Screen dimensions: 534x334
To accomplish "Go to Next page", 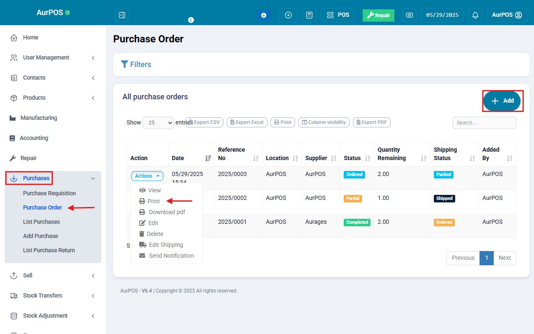I will tap(505, 258).
